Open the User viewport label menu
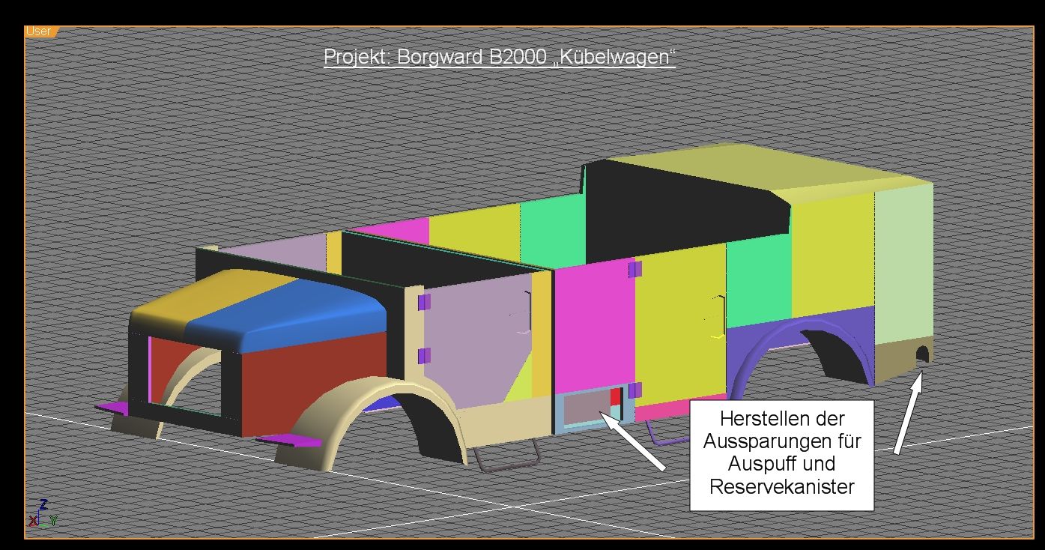This screenshot has width=1045, height=550. [x=39, y=31]
